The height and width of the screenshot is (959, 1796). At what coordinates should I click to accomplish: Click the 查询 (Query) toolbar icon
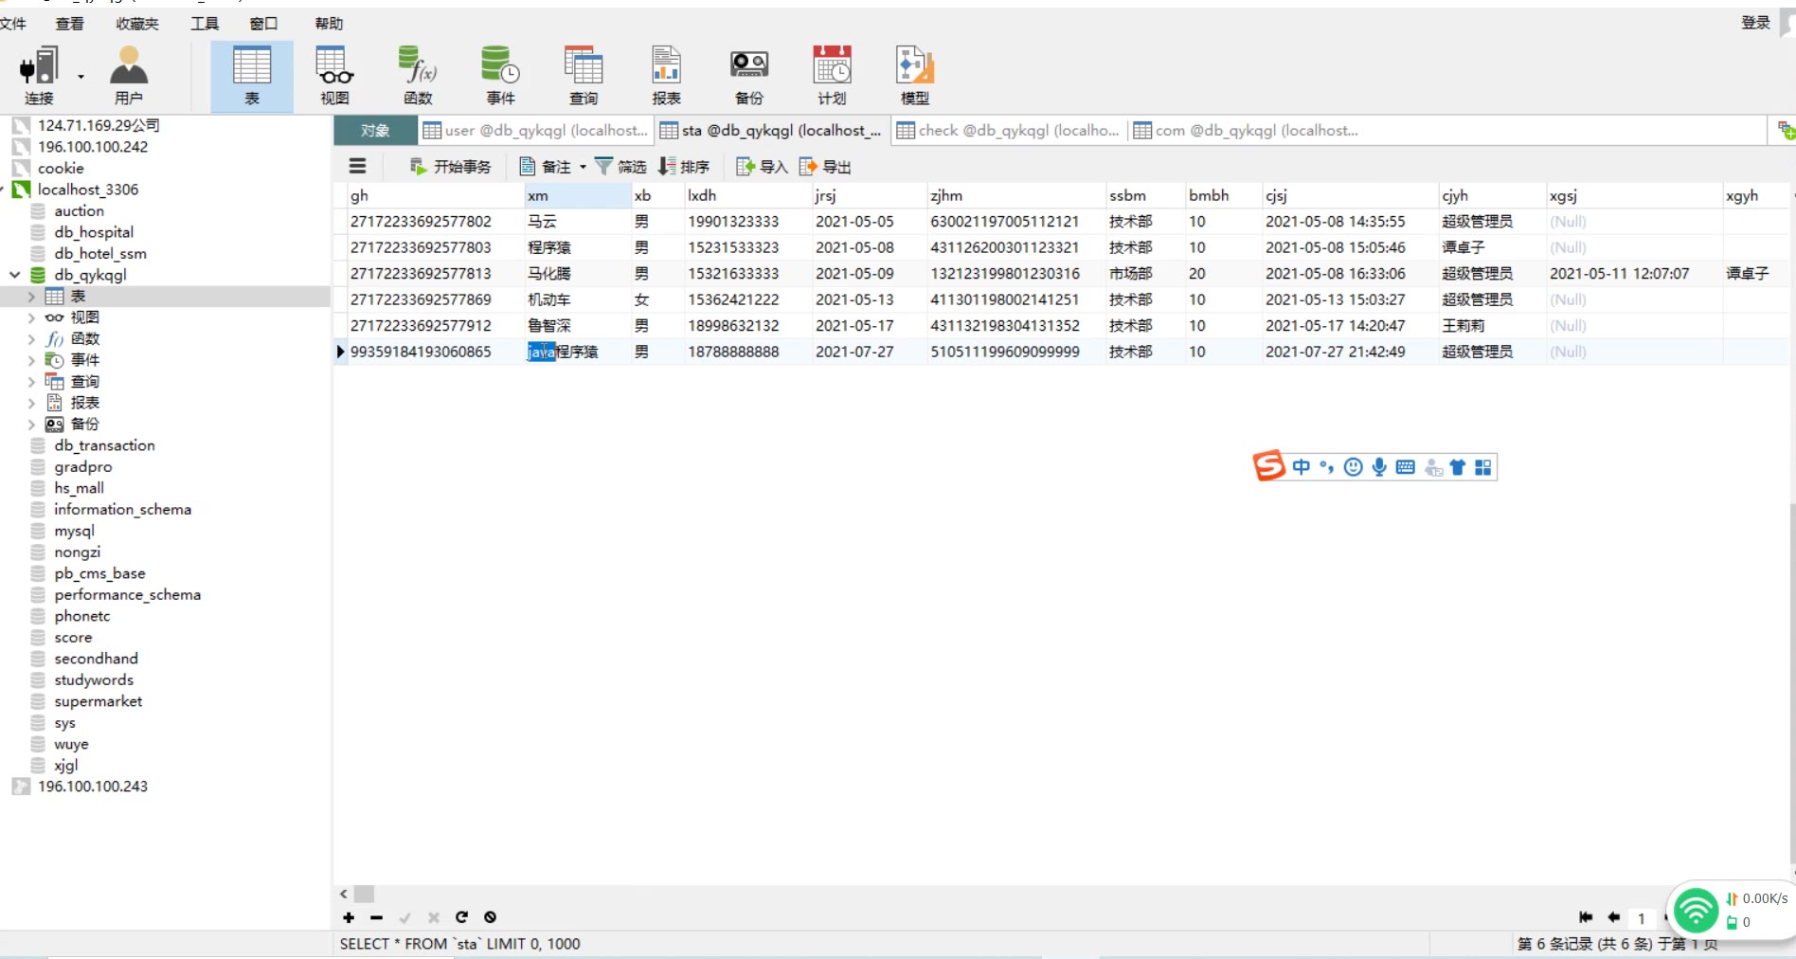point(584,76)
